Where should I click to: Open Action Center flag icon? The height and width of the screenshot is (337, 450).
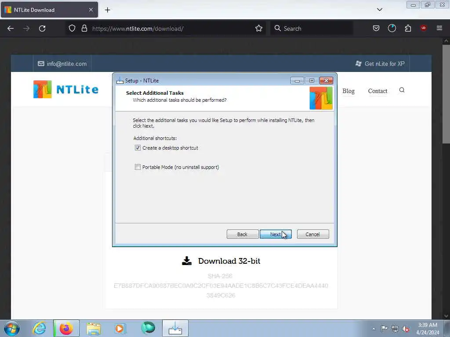(x=384, y=329)
